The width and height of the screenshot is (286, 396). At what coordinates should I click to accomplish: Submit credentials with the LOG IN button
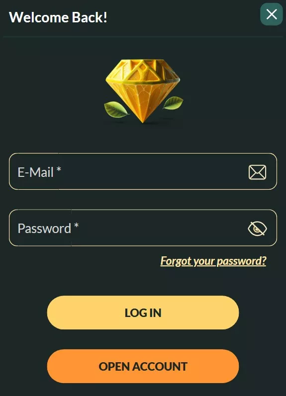point(143,313)
